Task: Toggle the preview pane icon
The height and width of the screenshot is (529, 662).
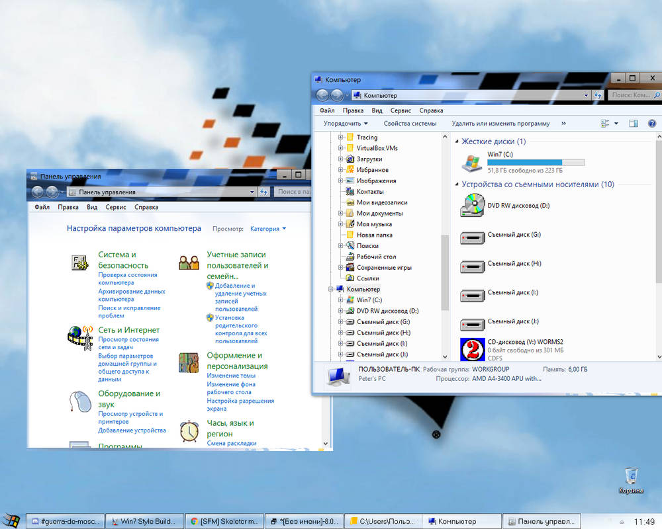Action: coord(634,123)
